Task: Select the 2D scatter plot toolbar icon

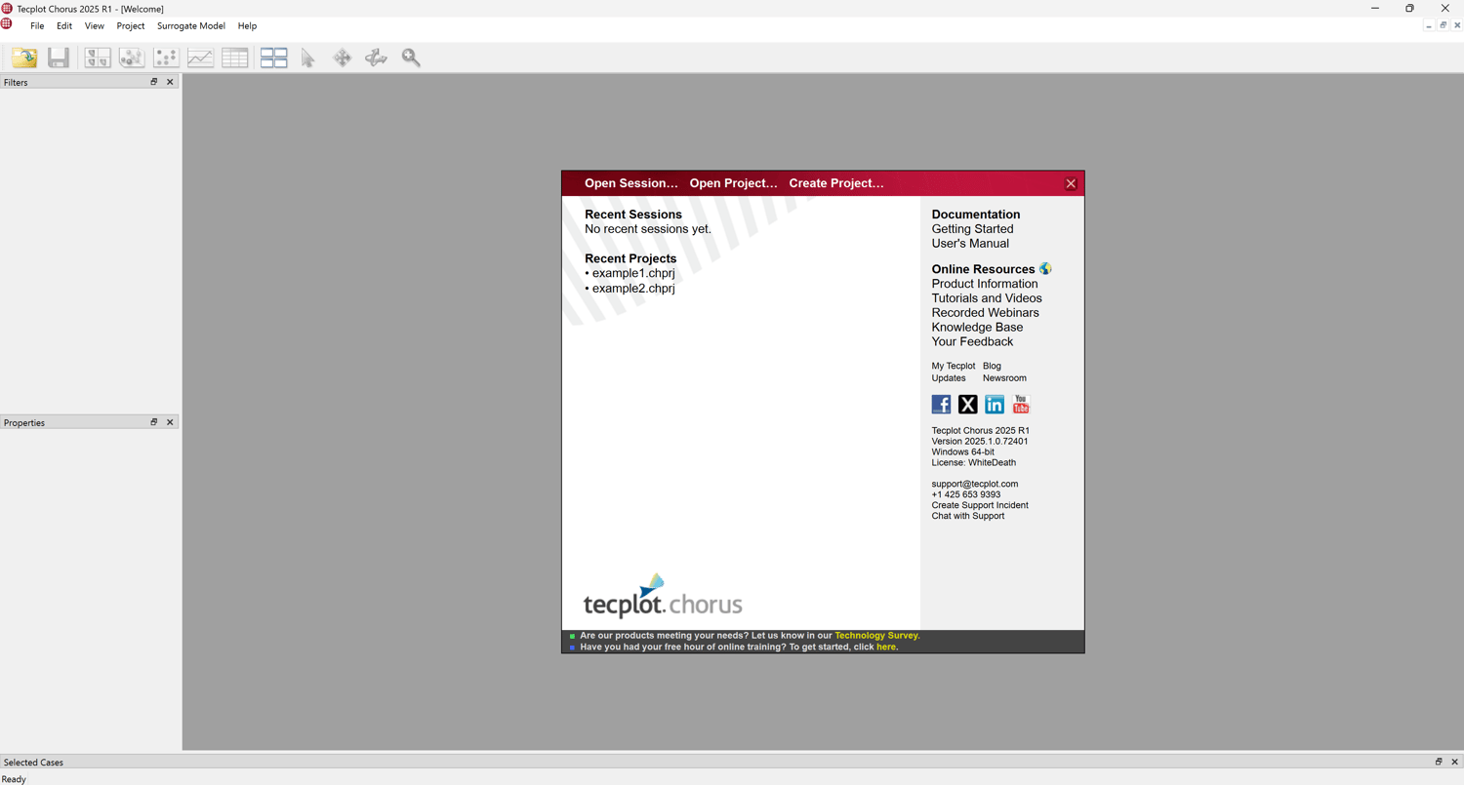Action: point(166,58)
